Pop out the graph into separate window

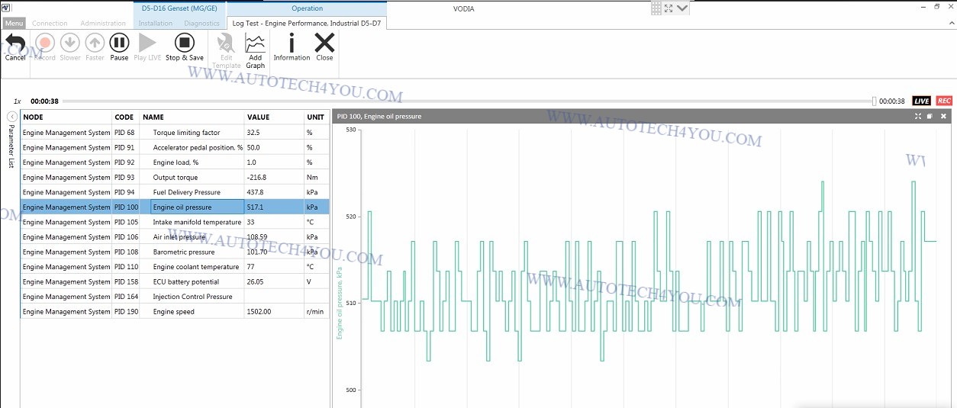tap(930, 117)
